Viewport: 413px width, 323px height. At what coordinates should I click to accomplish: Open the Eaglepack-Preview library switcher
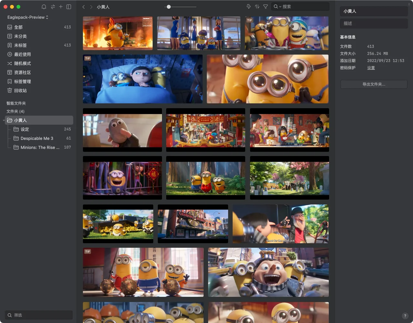click(28, 17)
